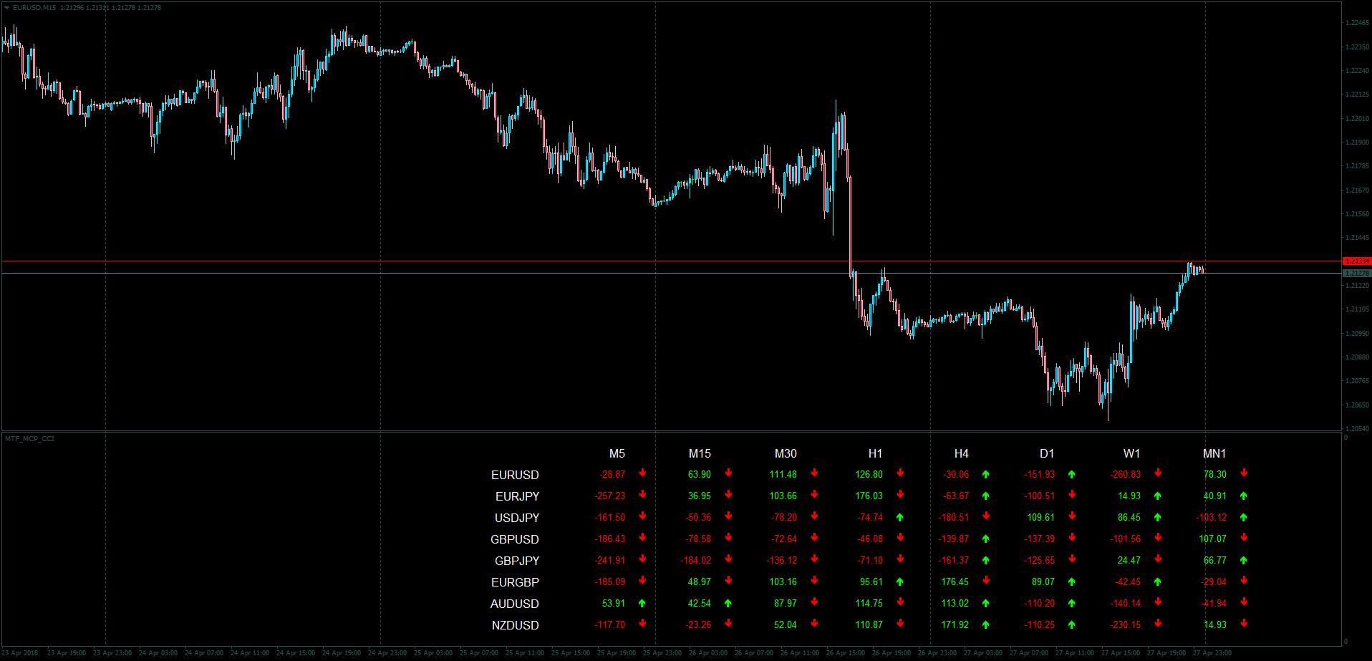Click the EURUSD H4 green up arrow
1372x661 pixels.
tap(986, 474)
